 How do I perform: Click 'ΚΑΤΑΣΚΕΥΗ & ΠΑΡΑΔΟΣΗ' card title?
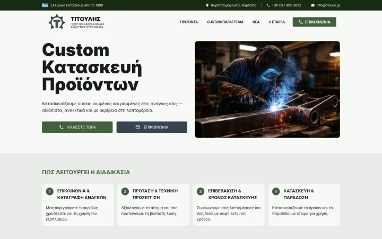[x=298, y=194]
